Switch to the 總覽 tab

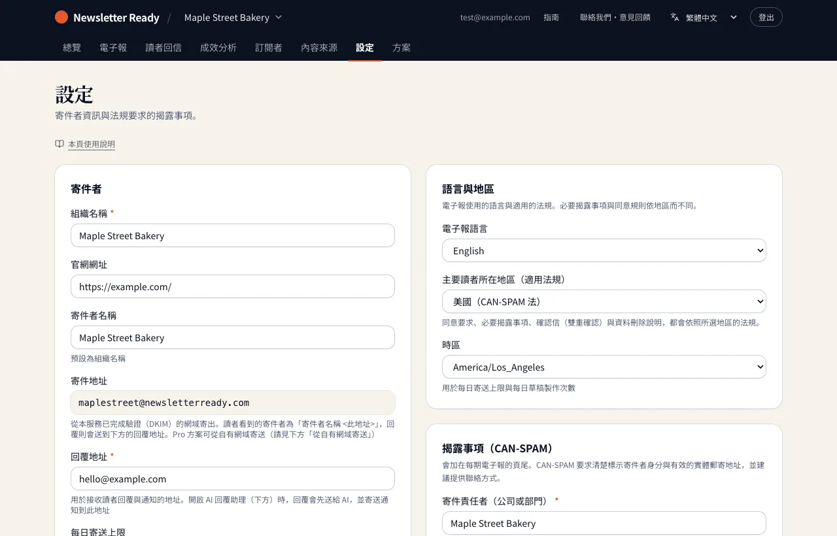click(x=72, y=48)
